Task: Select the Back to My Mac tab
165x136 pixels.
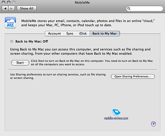Action: [105, 34]
